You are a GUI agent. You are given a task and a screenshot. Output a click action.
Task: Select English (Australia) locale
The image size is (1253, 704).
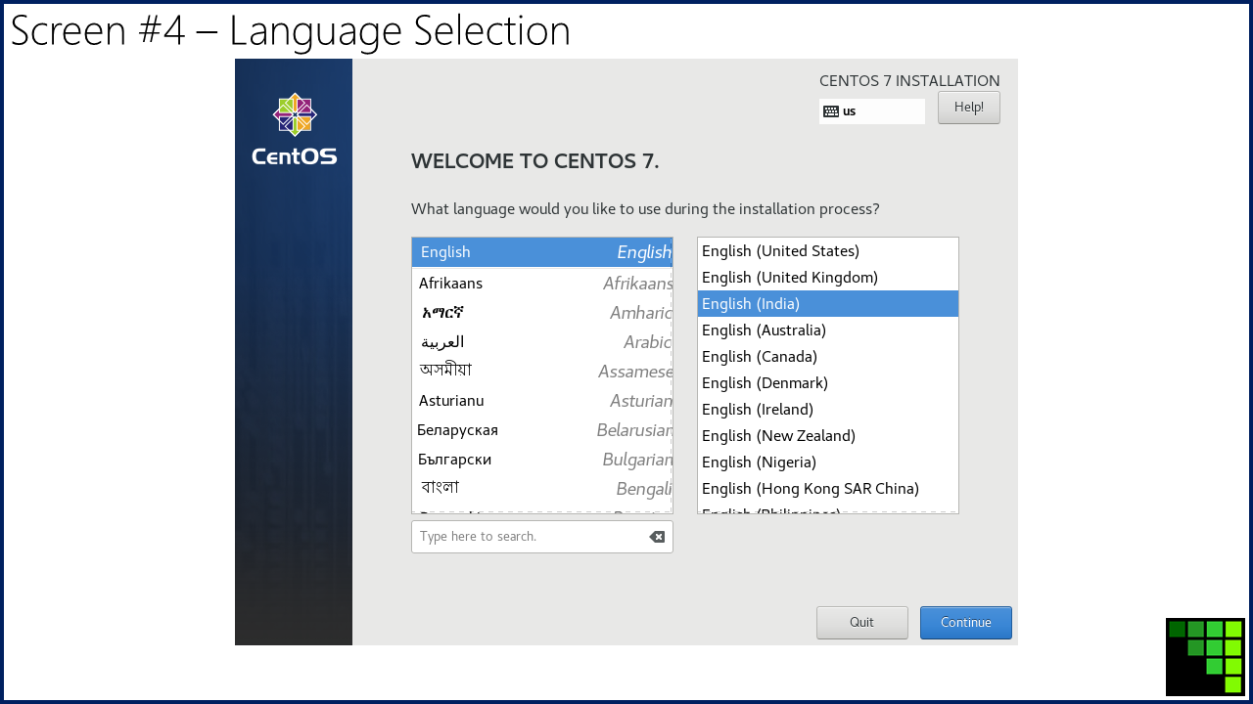(x=827, y=330)
